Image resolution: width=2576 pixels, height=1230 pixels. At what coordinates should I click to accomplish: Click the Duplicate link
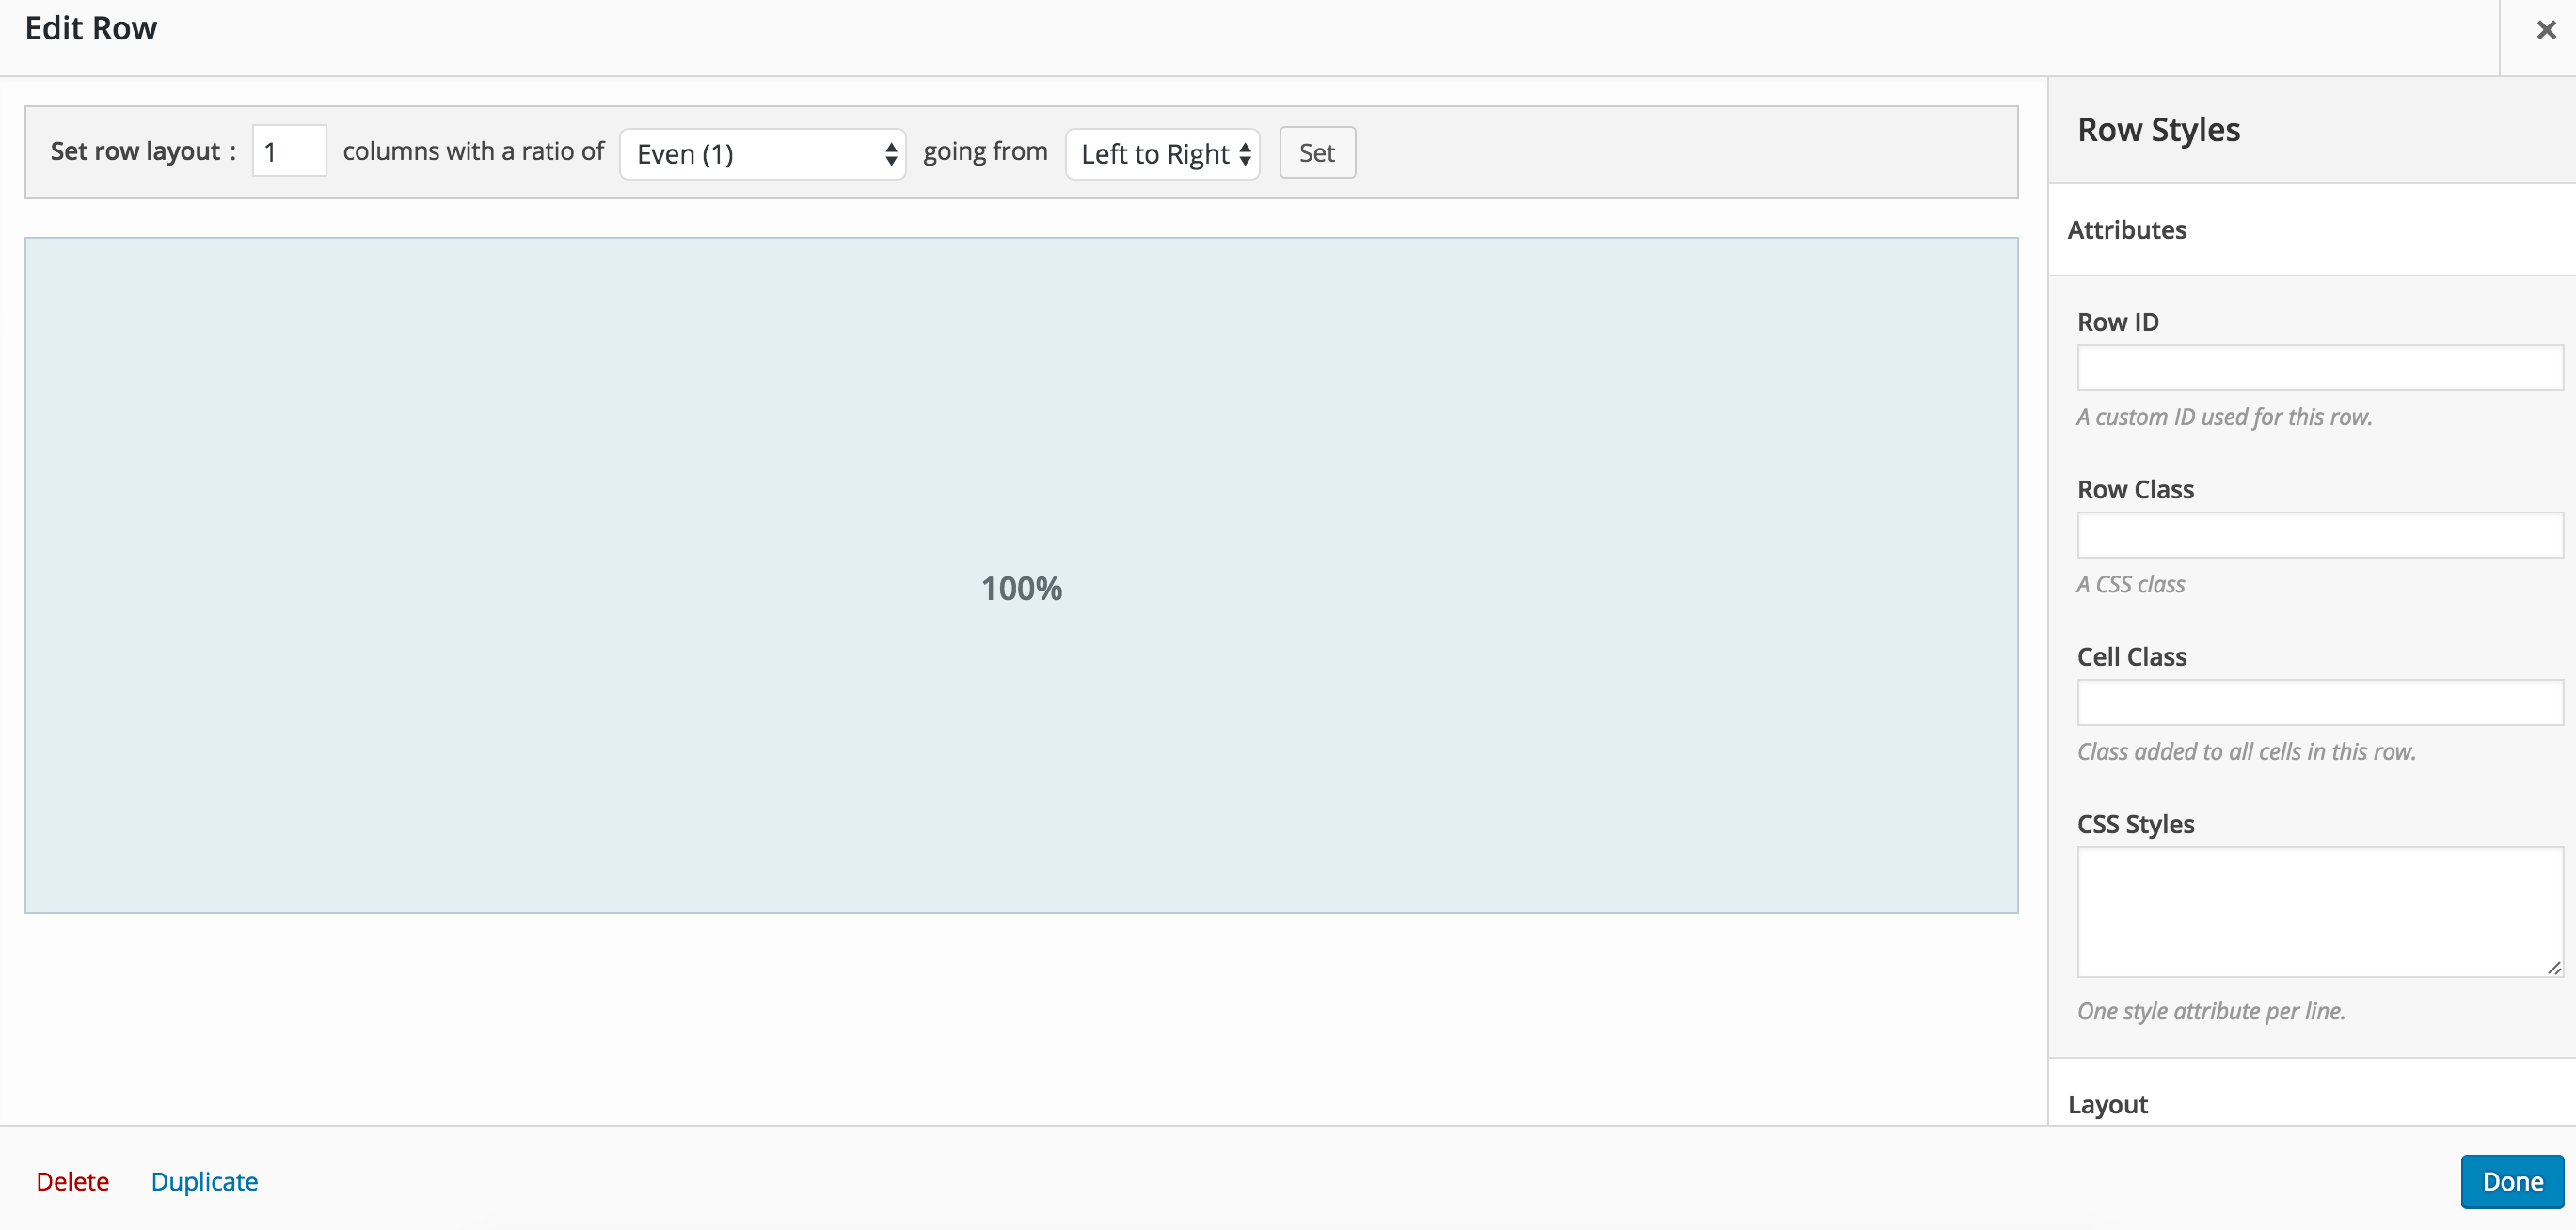204,1181
